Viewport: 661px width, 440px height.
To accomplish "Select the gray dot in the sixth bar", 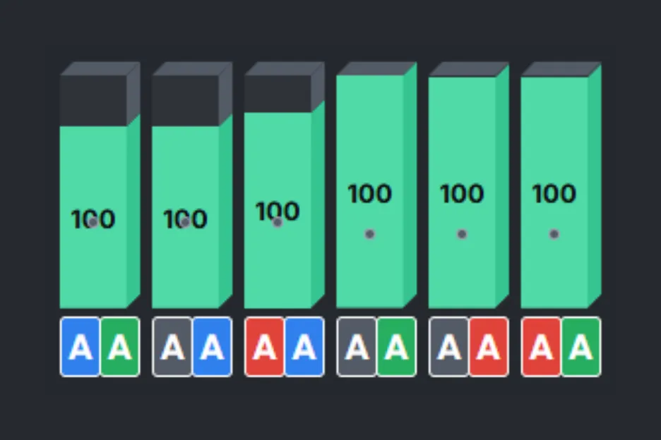I will point(554,234).
